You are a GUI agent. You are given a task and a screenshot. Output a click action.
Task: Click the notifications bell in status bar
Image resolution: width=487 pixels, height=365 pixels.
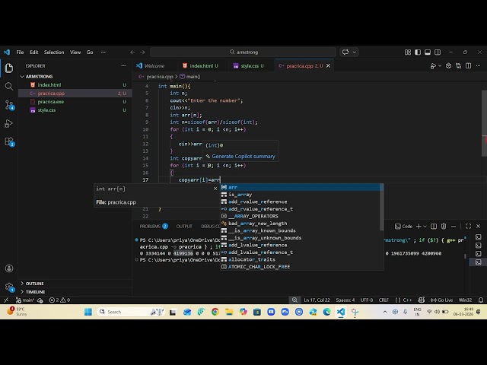pyautogui.click(x=481, y=300)
